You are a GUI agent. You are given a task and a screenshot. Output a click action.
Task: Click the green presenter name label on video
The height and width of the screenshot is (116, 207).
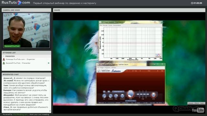[x=12, y=46]
